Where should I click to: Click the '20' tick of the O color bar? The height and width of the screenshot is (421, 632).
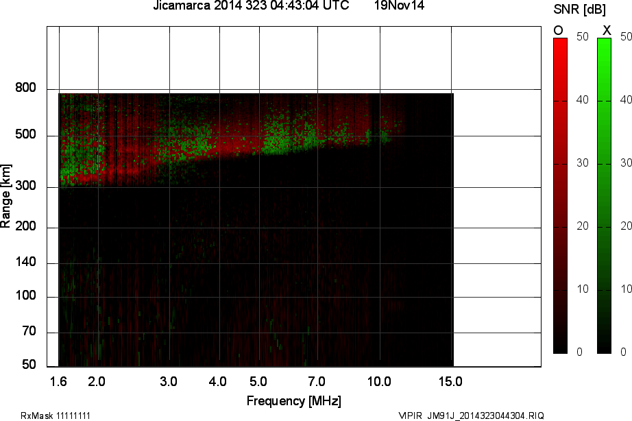tap(583, 226)
